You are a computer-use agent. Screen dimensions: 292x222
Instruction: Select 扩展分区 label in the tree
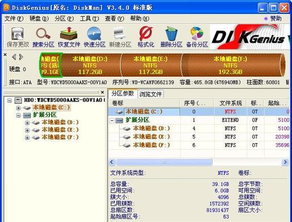point(44,115)
